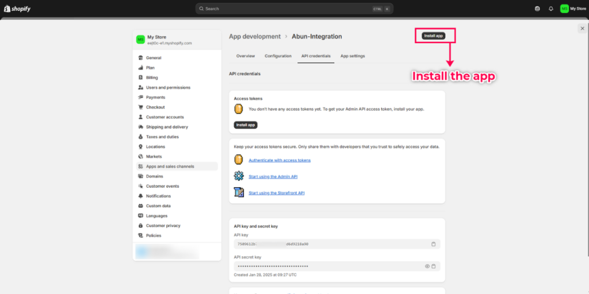The width and height of the screenshot is (589, 294).
Task: Copy the API secret key with clipboard icon
Action: click(x=434, y=266)
